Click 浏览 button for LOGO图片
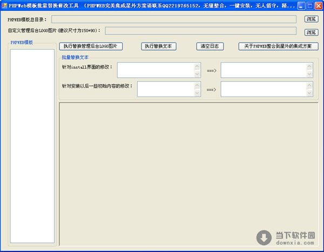The width and height of the screenshot is (324, 252). 311,32
